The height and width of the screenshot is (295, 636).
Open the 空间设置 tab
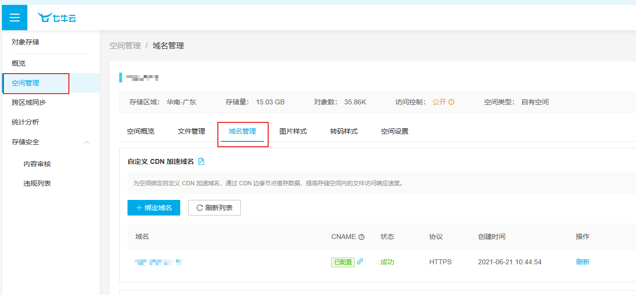395,131
